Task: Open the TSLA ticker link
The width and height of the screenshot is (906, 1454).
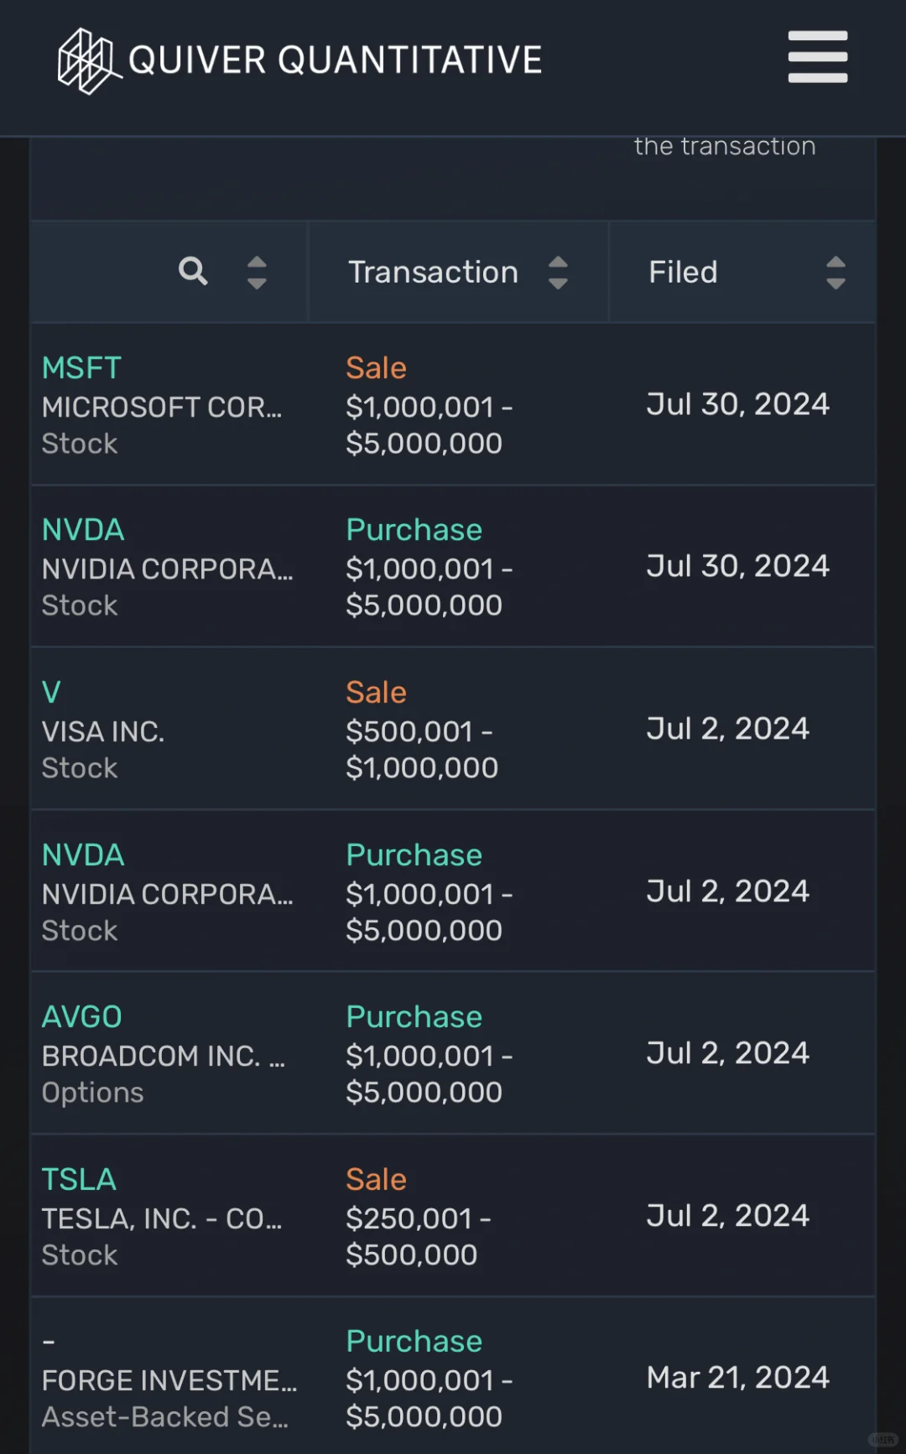Action: (79, 1179)
